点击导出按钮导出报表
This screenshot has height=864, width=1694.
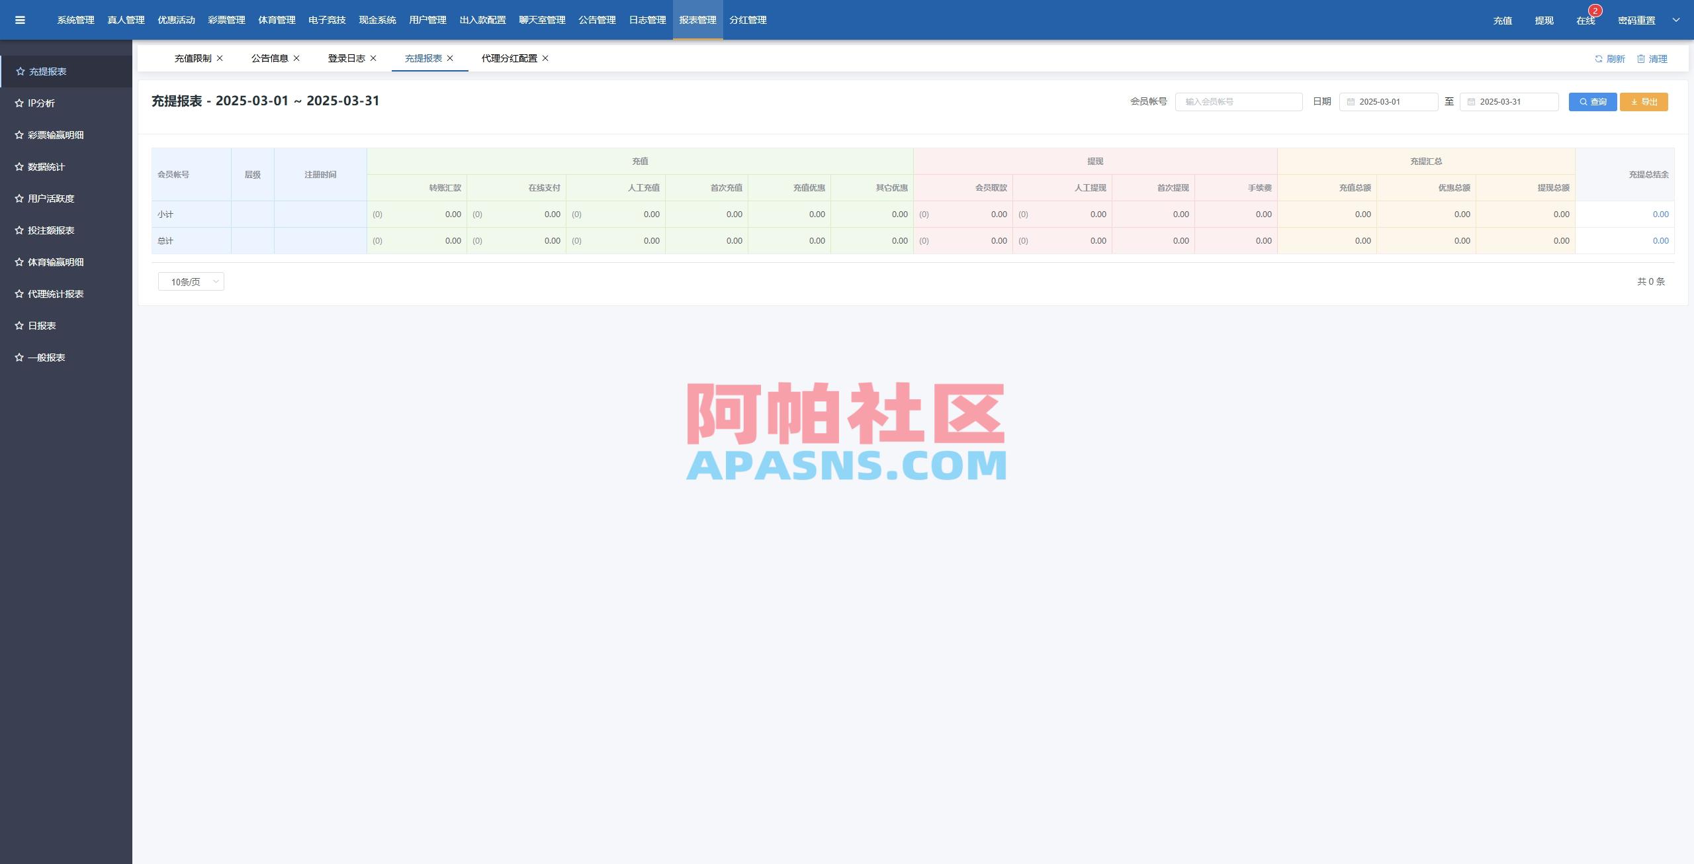pos(1644,101)
